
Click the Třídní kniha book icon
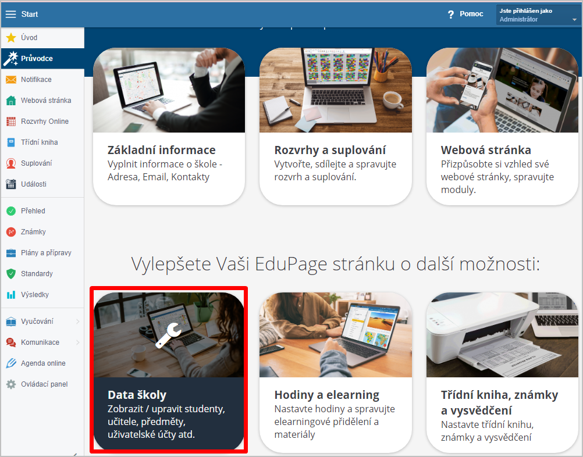(11, 142)
